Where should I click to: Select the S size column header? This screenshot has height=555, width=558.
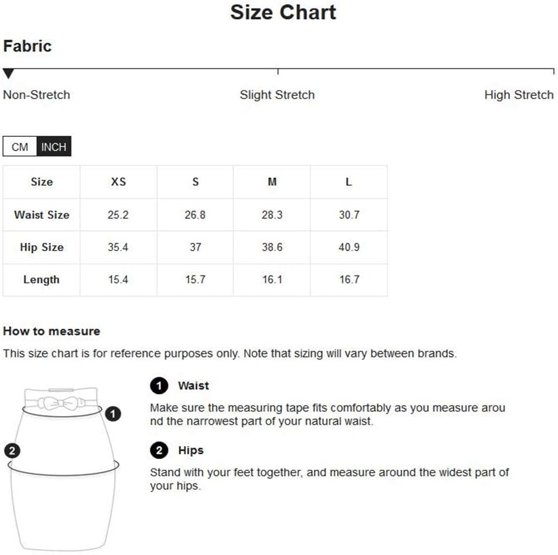pos(195,182)
